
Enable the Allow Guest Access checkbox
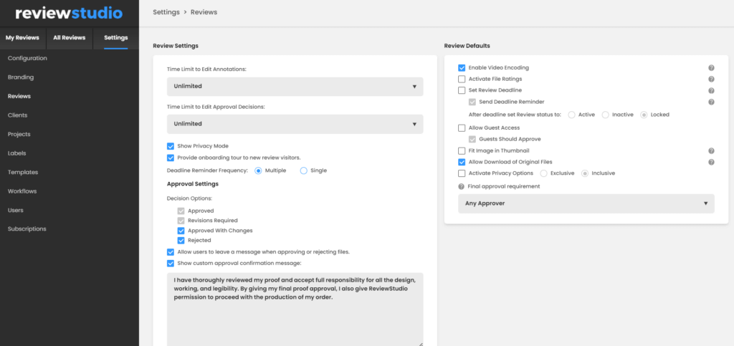(462, 128)
